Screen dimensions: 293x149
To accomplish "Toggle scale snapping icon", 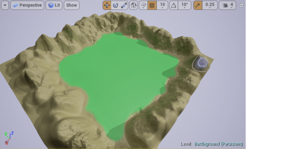I will [x=198, y=5].
